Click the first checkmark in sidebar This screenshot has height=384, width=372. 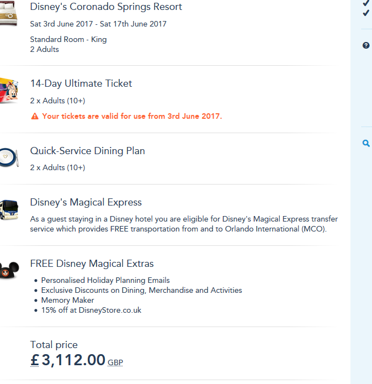(x=366, y=3)
